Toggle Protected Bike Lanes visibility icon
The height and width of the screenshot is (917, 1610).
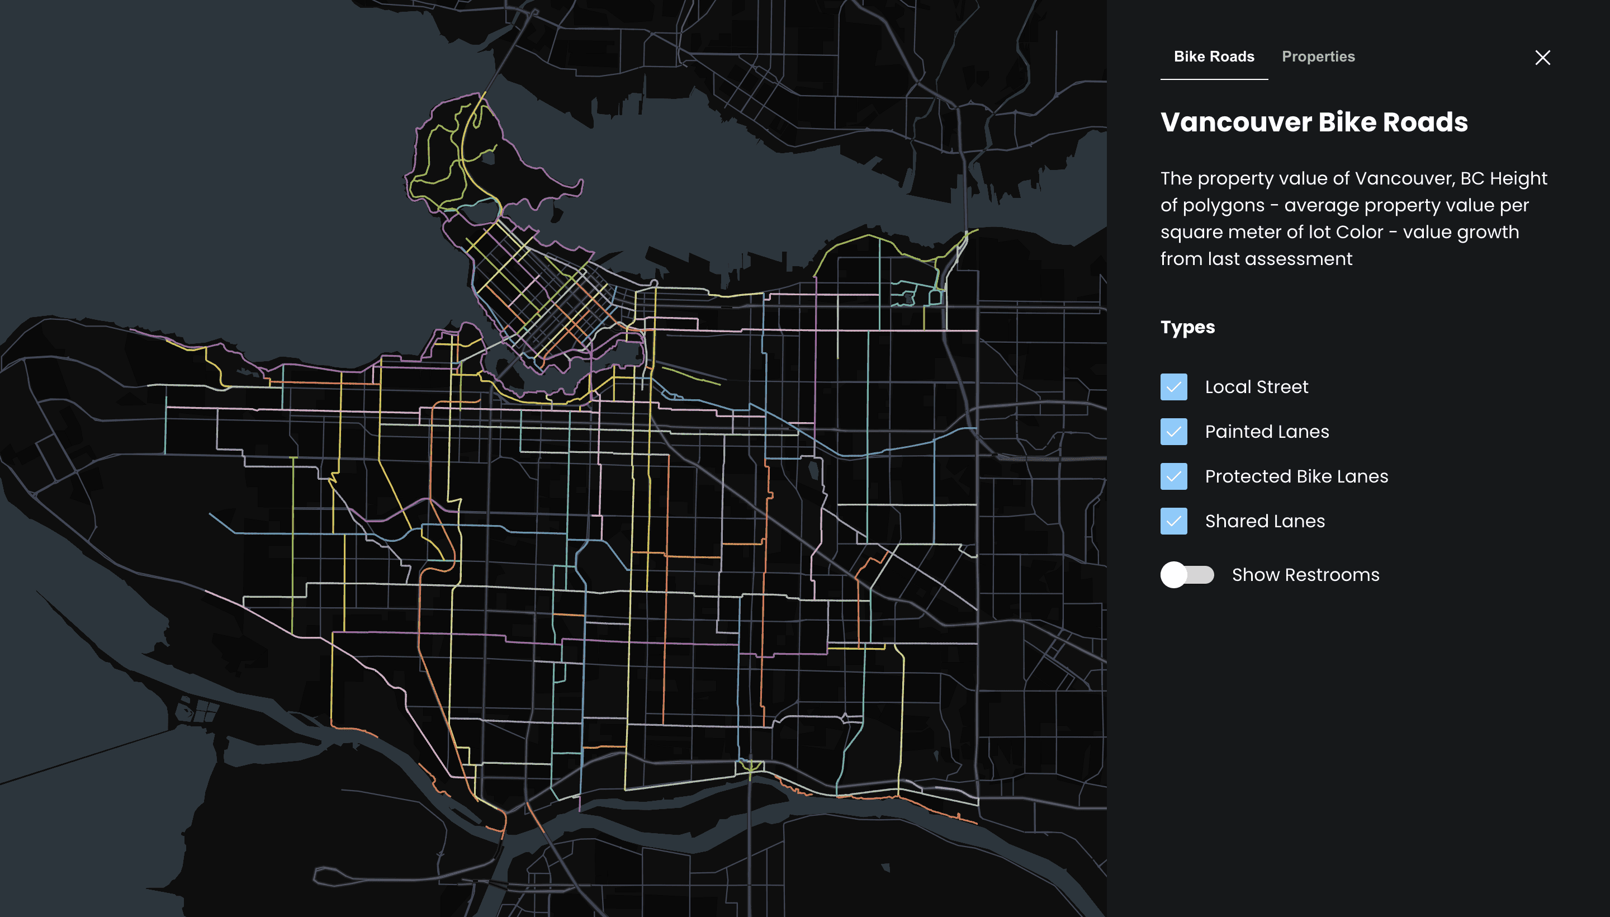pyautogui.click(x=1175, y=476)
